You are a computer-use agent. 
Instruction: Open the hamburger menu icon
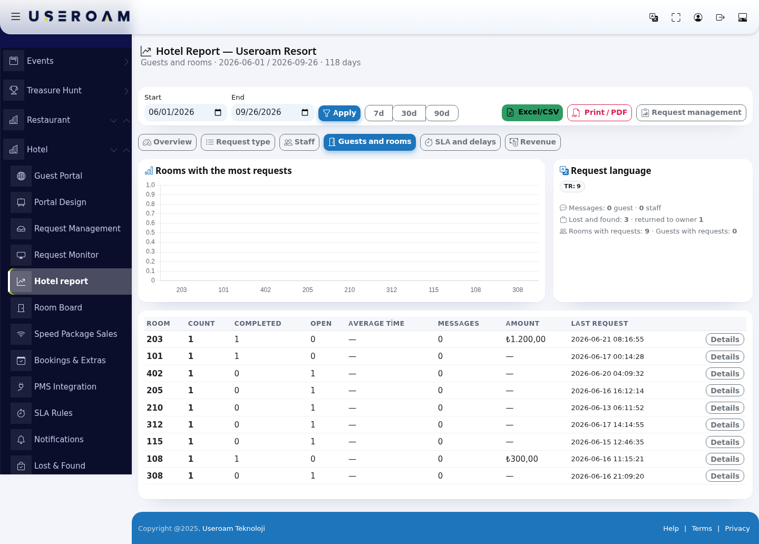[x=16, y=17]
